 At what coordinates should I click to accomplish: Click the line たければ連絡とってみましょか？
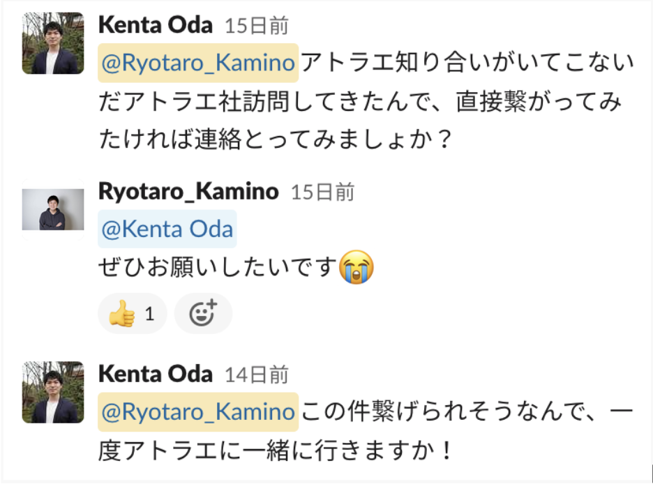pos(276,140)
